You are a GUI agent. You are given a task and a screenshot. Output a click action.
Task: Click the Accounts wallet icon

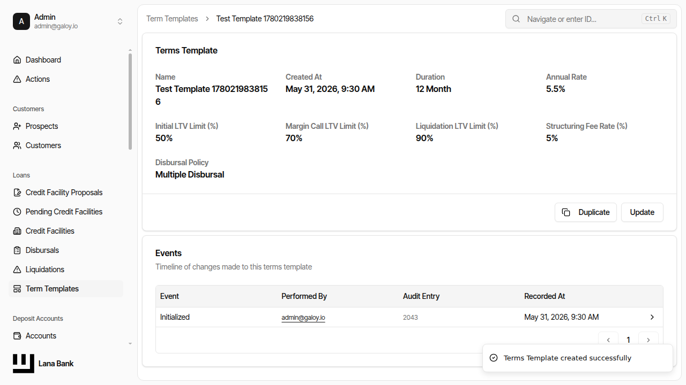(17, 336)
